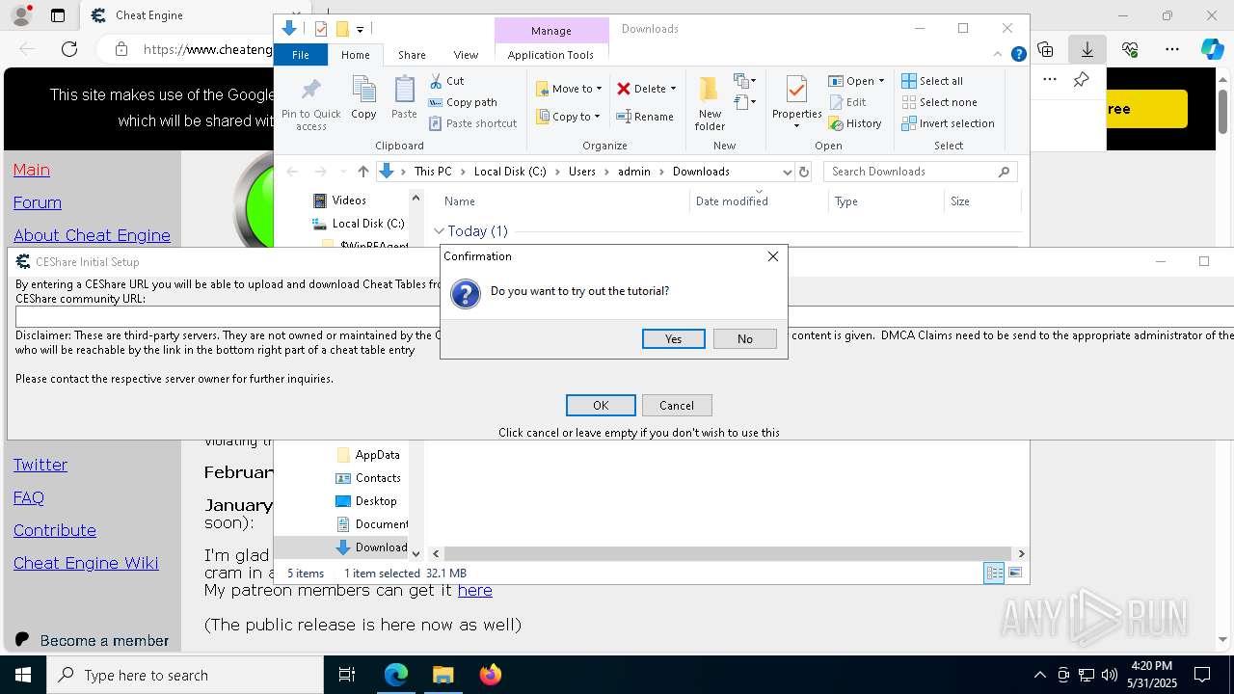The height and width of the screenshot is (694, 1234).
Task: Open the About Cheat Engine link
Action: 92,235
